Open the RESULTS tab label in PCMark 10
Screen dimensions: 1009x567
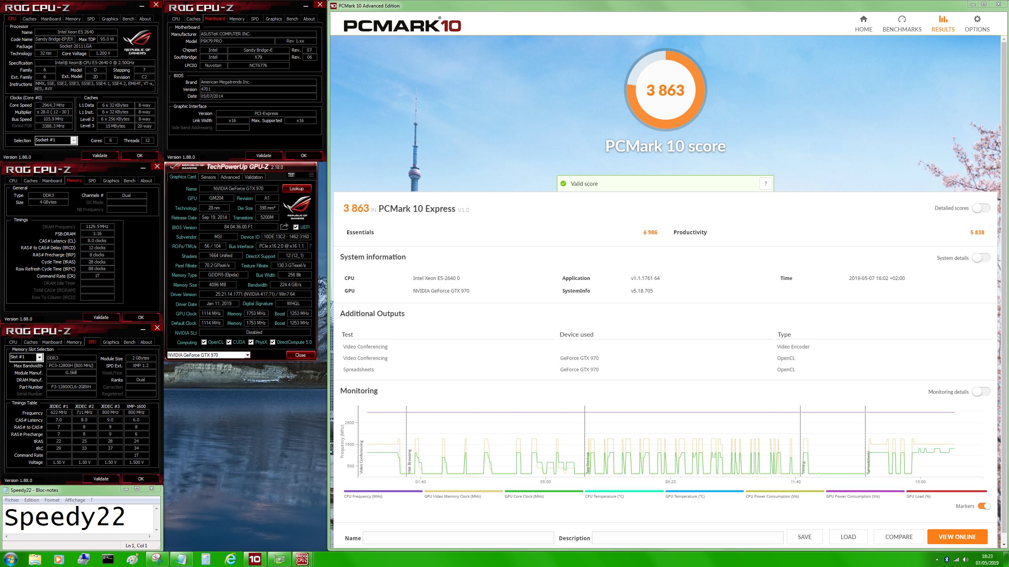point(943,29)
